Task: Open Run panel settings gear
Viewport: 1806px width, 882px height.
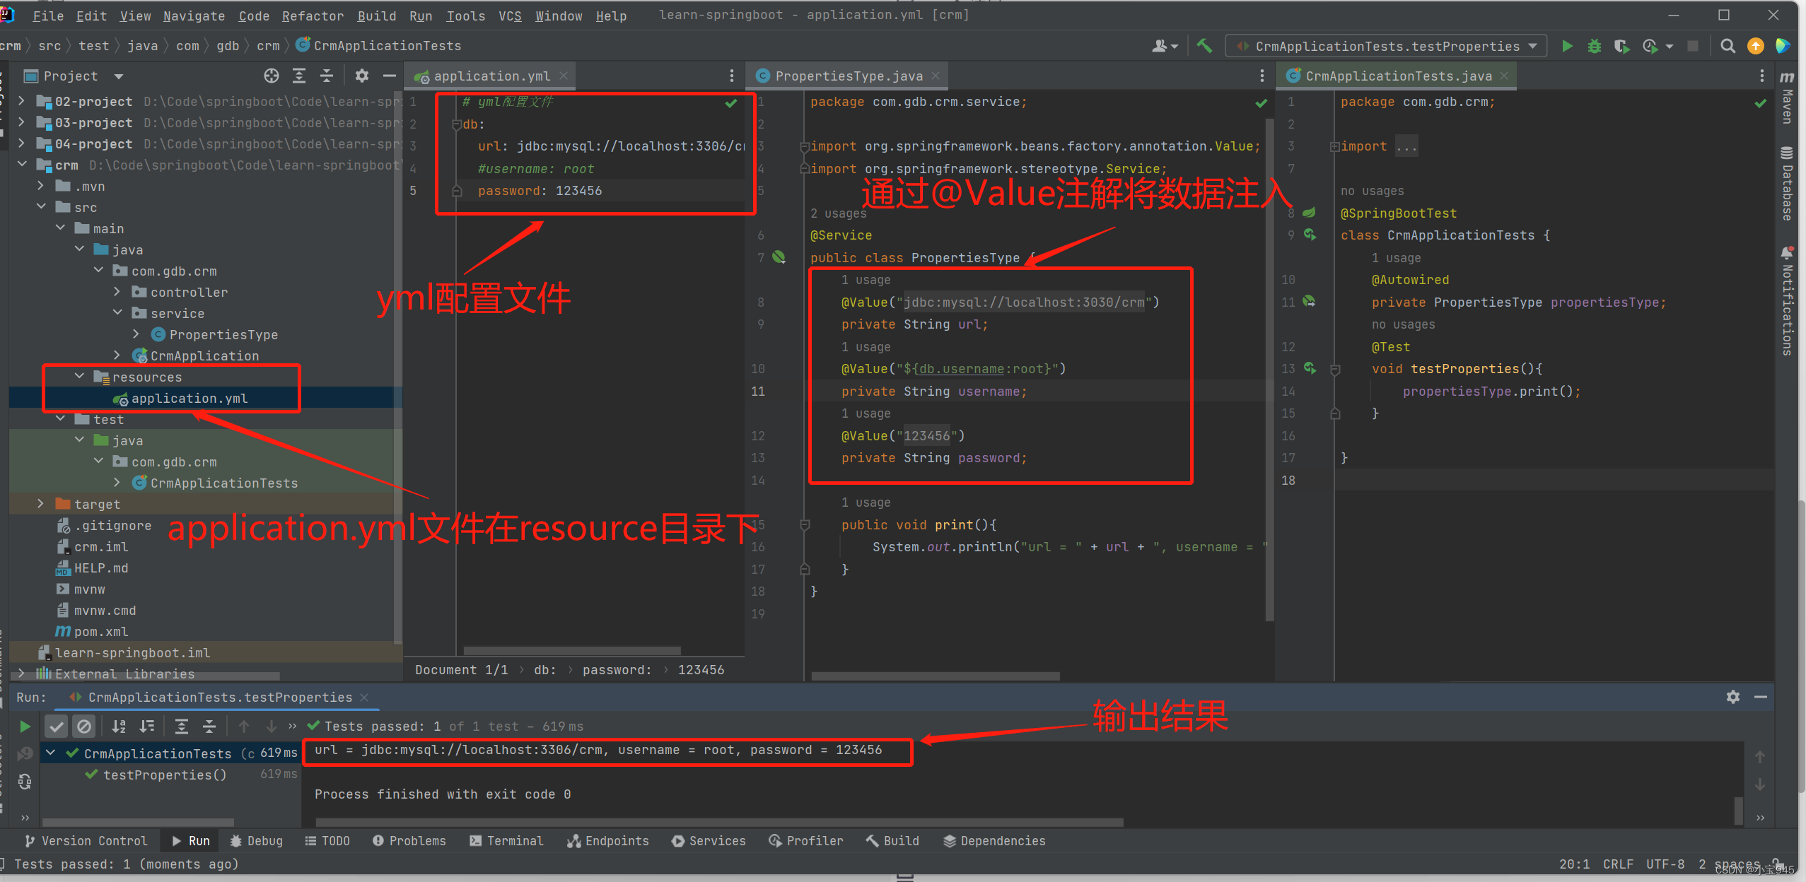Action: (1732, 697)
